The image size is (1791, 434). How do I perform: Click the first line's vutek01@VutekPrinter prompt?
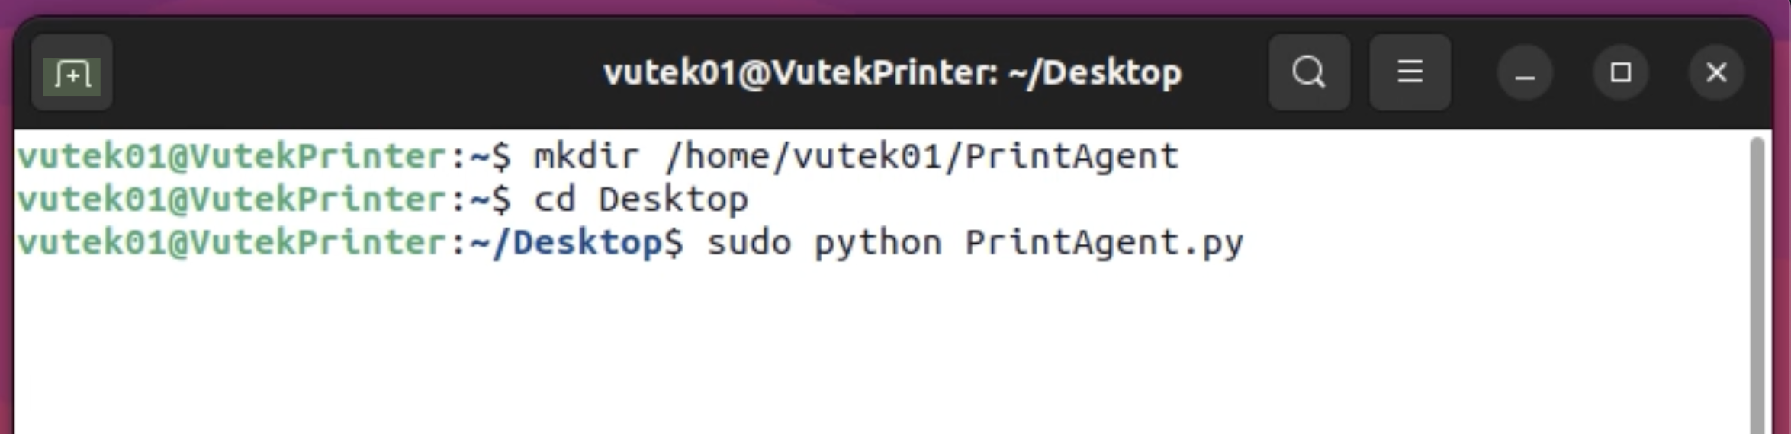(232, 157)
